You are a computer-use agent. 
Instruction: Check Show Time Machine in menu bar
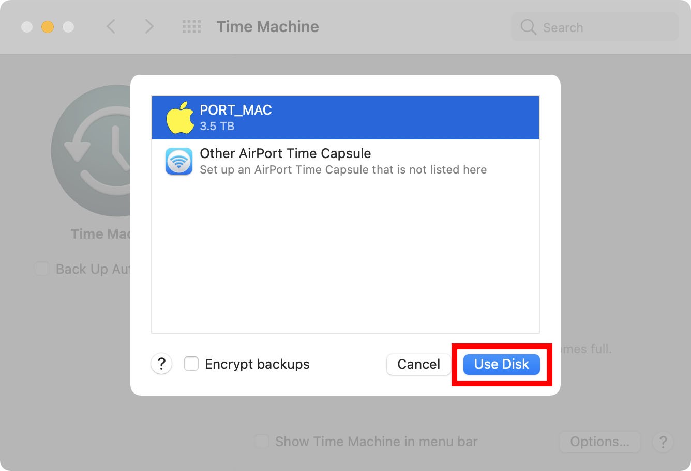(x=262, y=442)
